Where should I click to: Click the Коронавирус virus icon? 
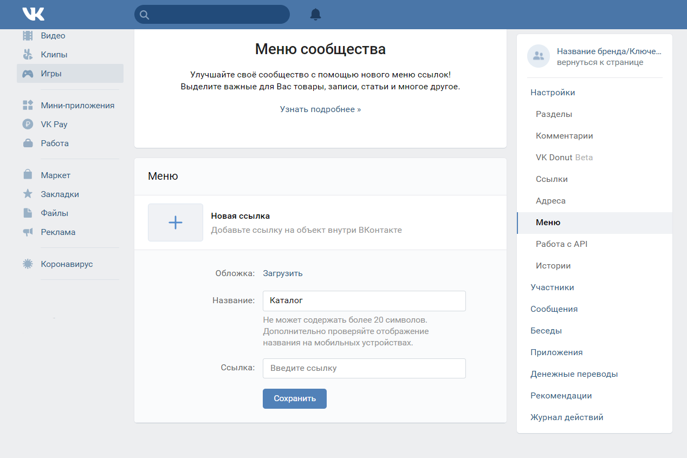(28, 264)
